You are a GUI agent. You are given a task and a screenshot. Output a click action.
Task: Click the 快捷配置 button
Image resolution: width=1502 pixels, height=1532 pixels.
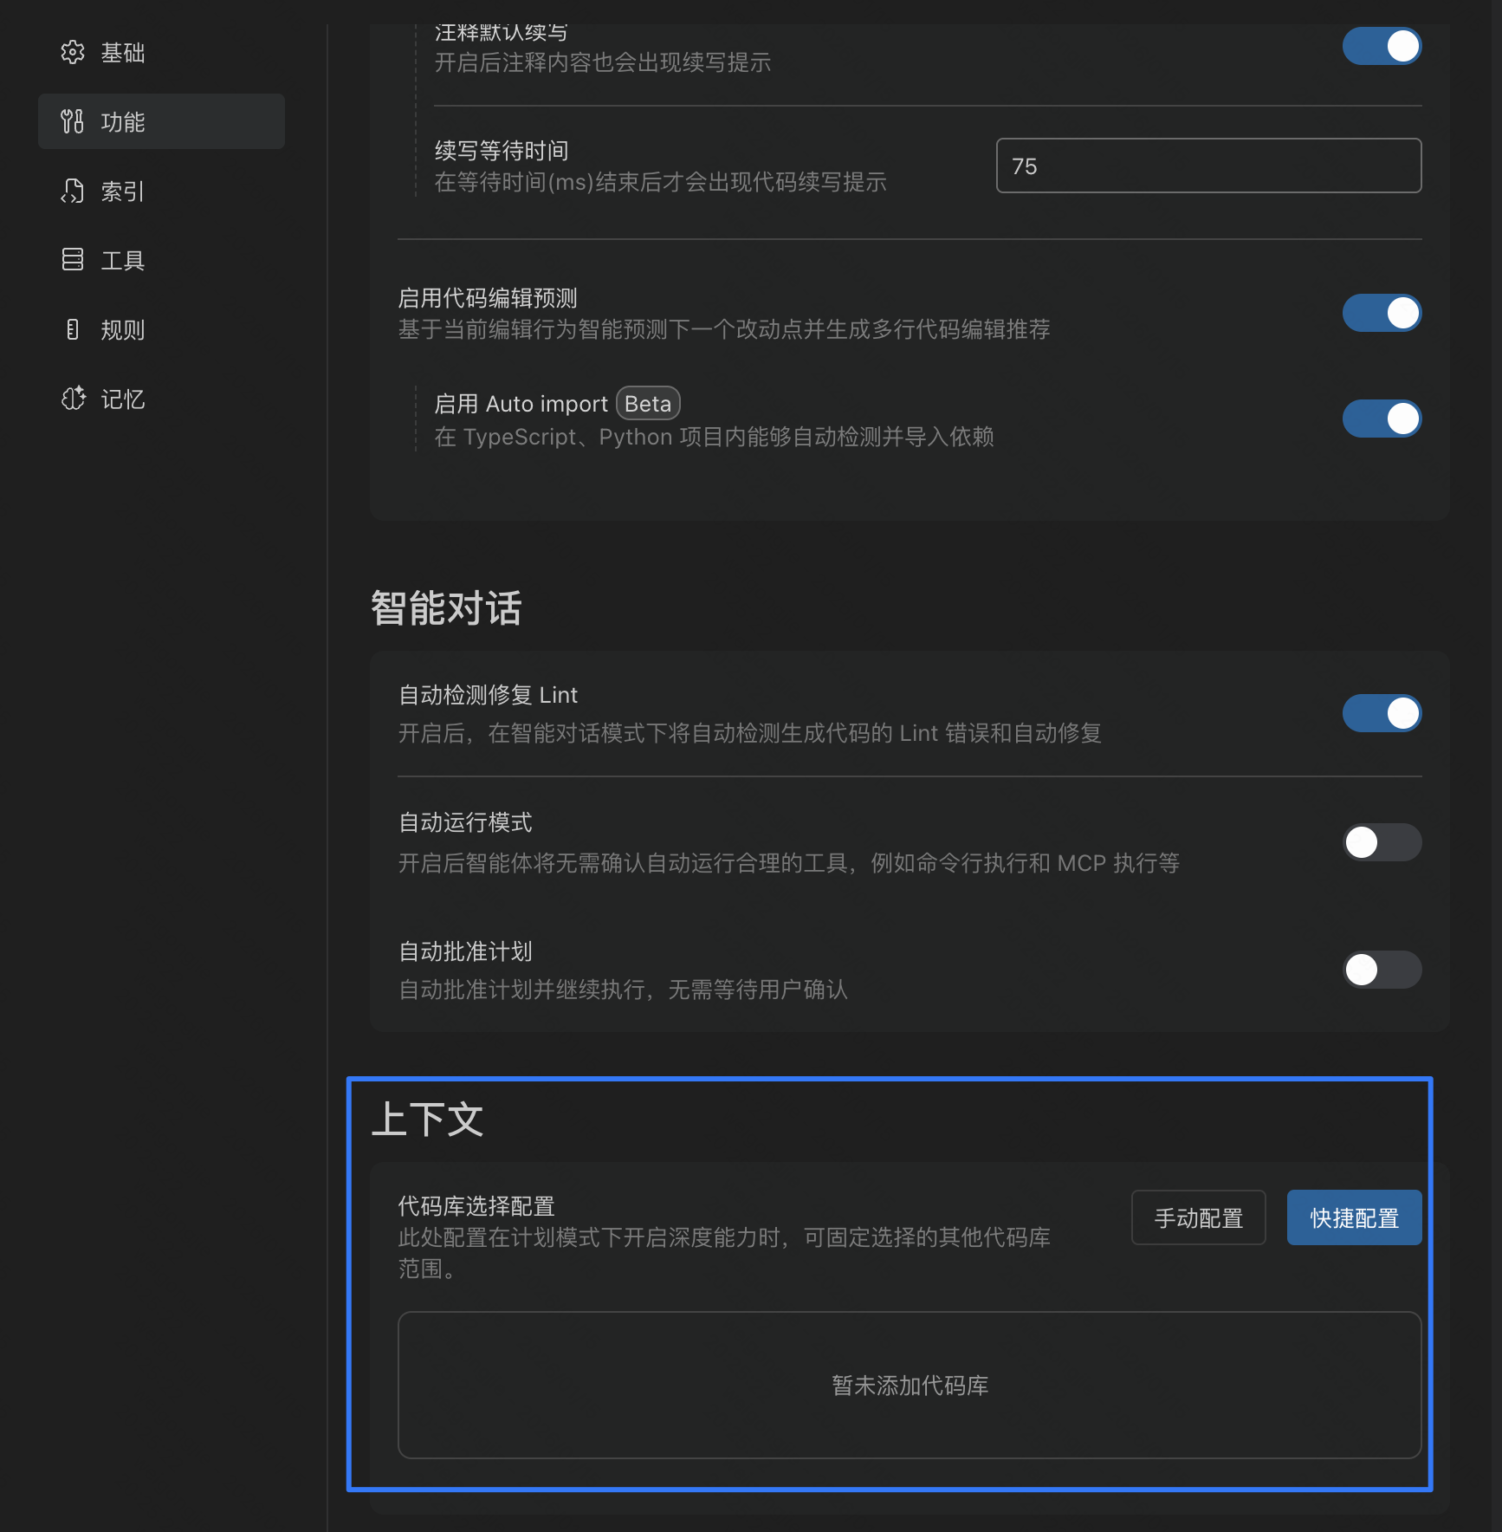click(x=1353, y=1217)
